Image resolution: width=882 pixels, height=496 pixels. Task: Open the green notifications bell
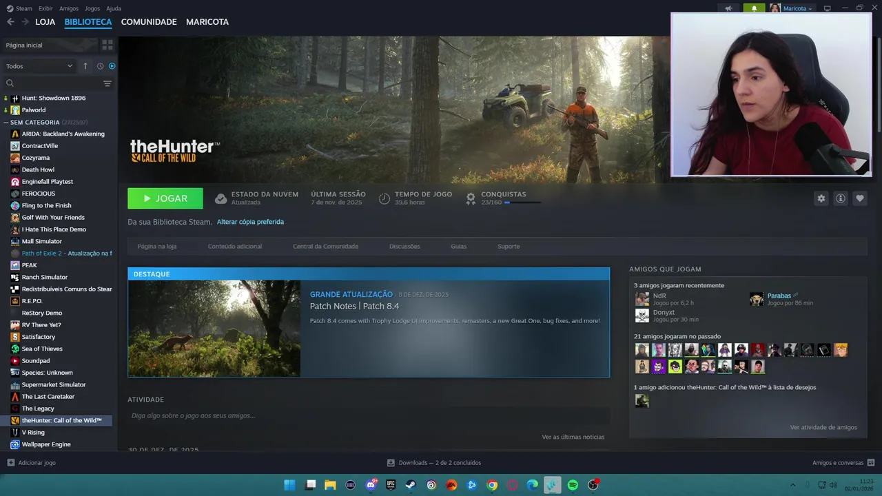pos(754,8)
